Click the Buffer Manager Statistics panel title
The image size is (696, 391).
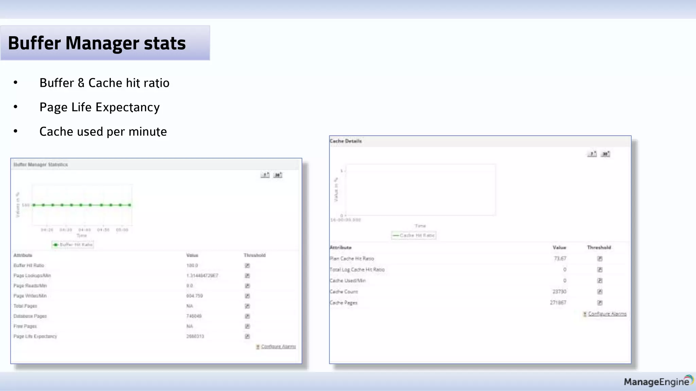click(41, 165)
